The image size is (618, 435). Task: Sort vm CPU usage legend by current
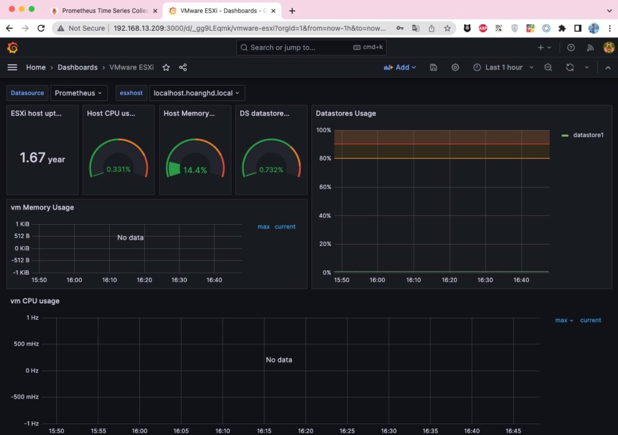pyautogui.click(x=590, y=320)
